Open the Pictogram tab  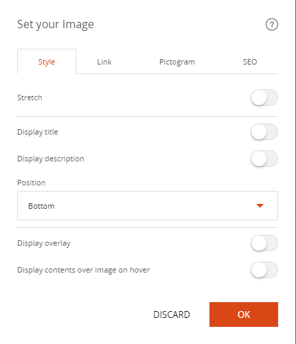[177, 62]
